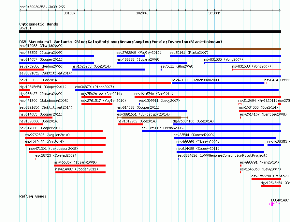Screen dimensions: 290x222
Task: Click nsv471300 (Jakobsson2008) label
Action: (x=44, y=101)
